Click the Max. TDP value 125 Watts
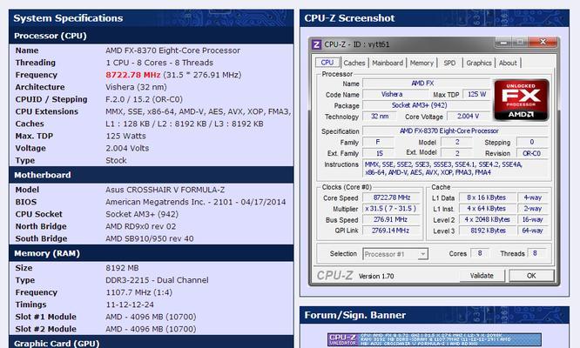 click(x=125, y=136)
